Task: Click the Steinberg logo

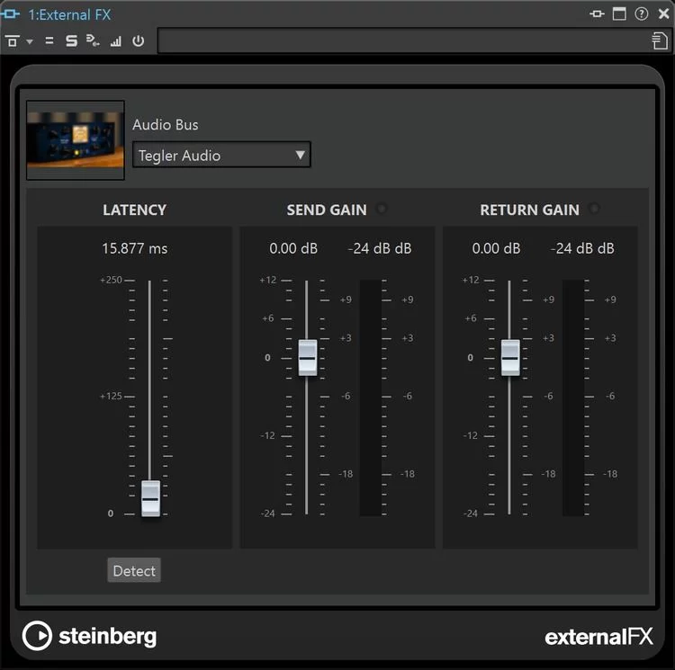Action: [89, 636]
